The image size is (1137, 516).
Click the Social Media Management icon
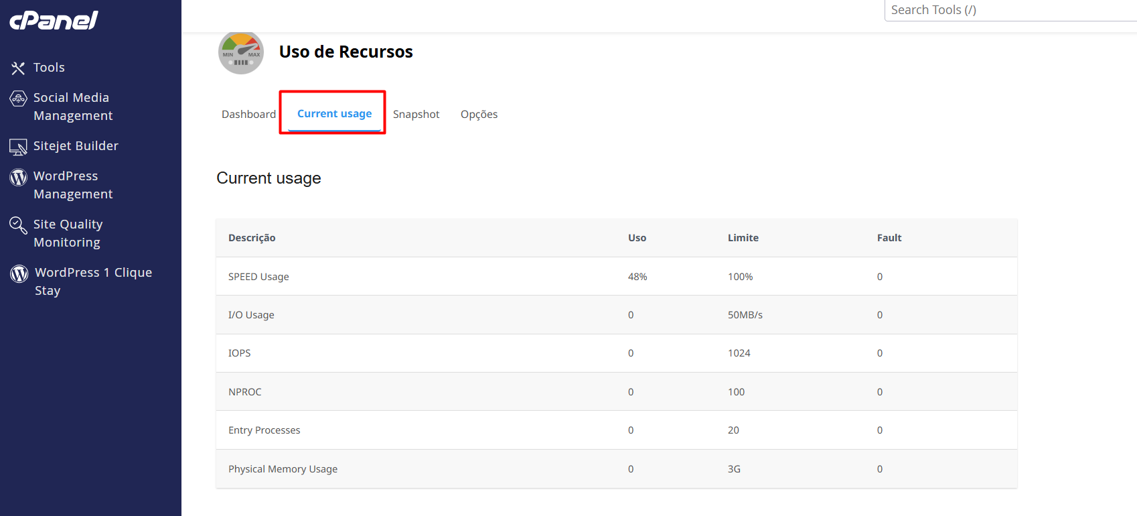tap(19, 99)
